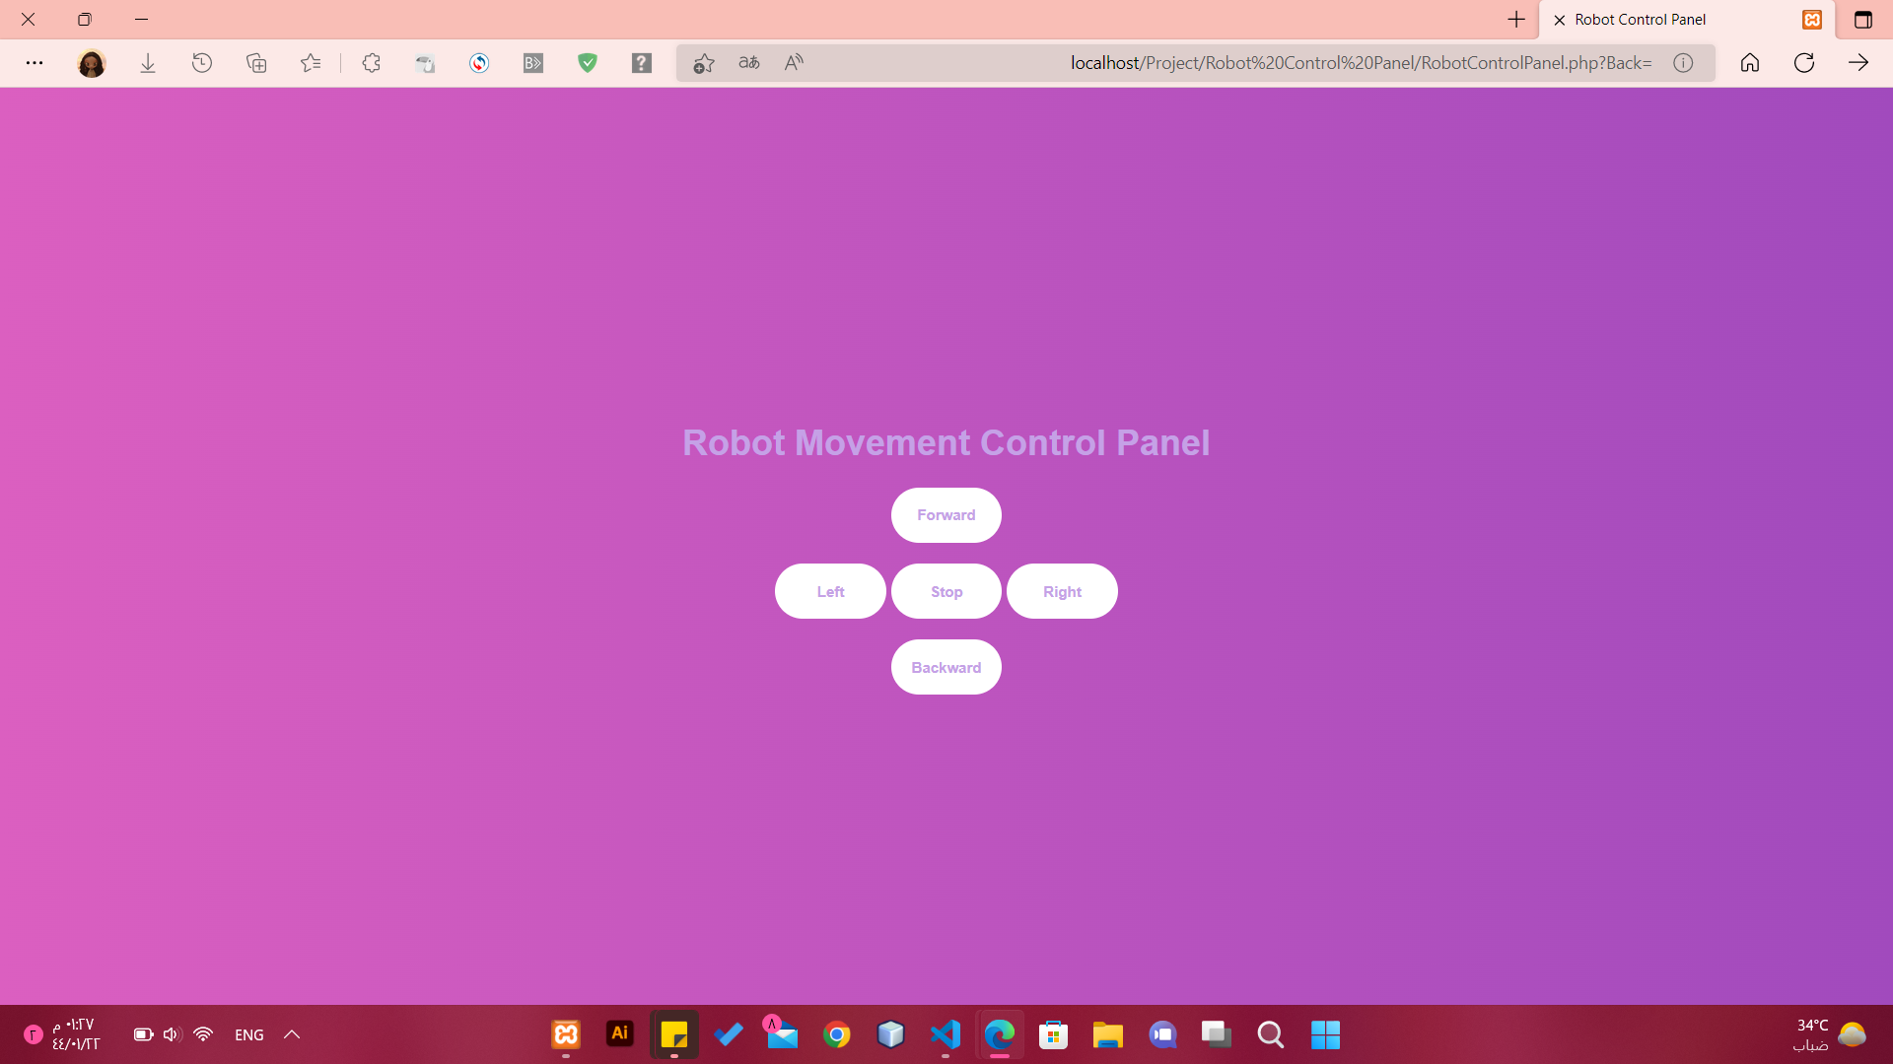
Task: Open Visual Studio Code from the taskbar
Action: tap(945, 1034)
